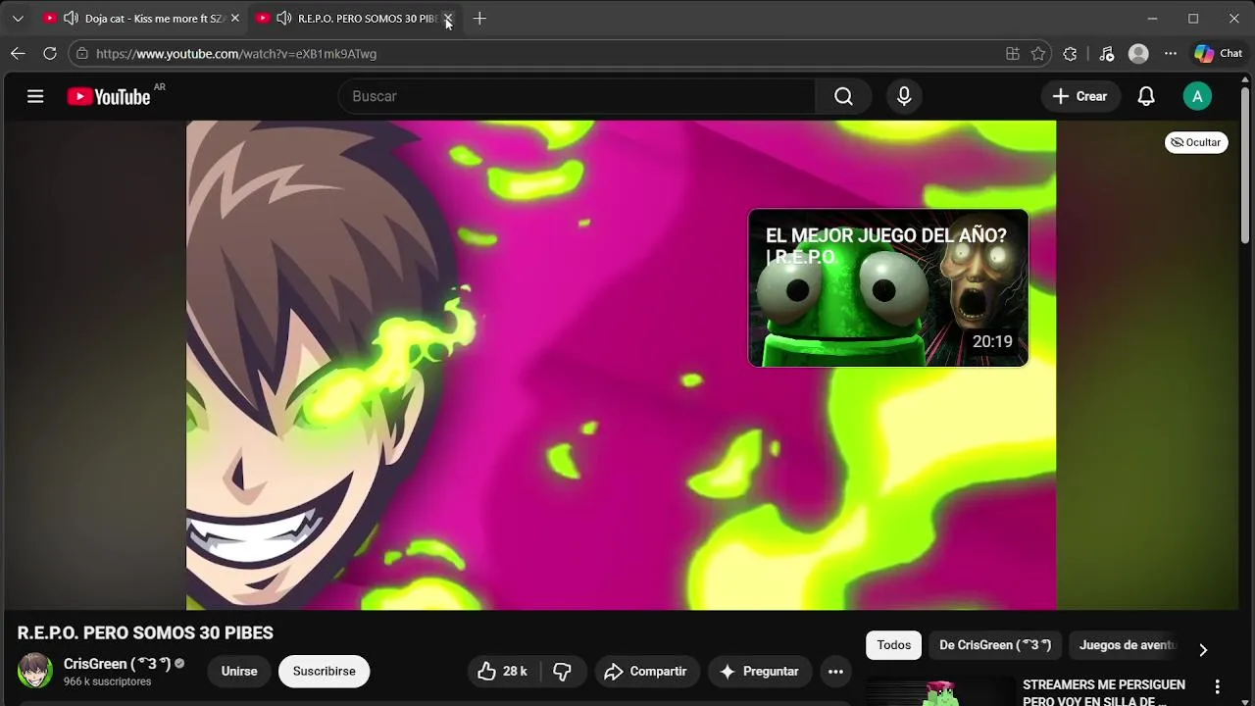The height and width of the screenshot is (706, 1255).
Task: Click the address bar URL
Action: click(236, 54)
